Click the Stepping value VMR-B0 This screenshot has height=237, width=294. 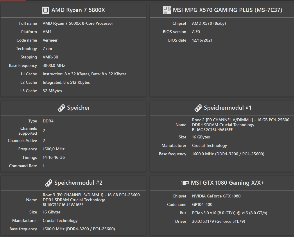pos(51,57)
